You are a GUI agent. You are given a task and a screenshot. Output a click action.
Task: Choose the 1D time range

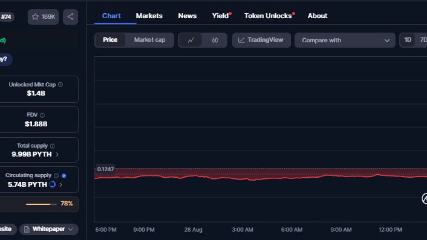(x=408, y=40)
